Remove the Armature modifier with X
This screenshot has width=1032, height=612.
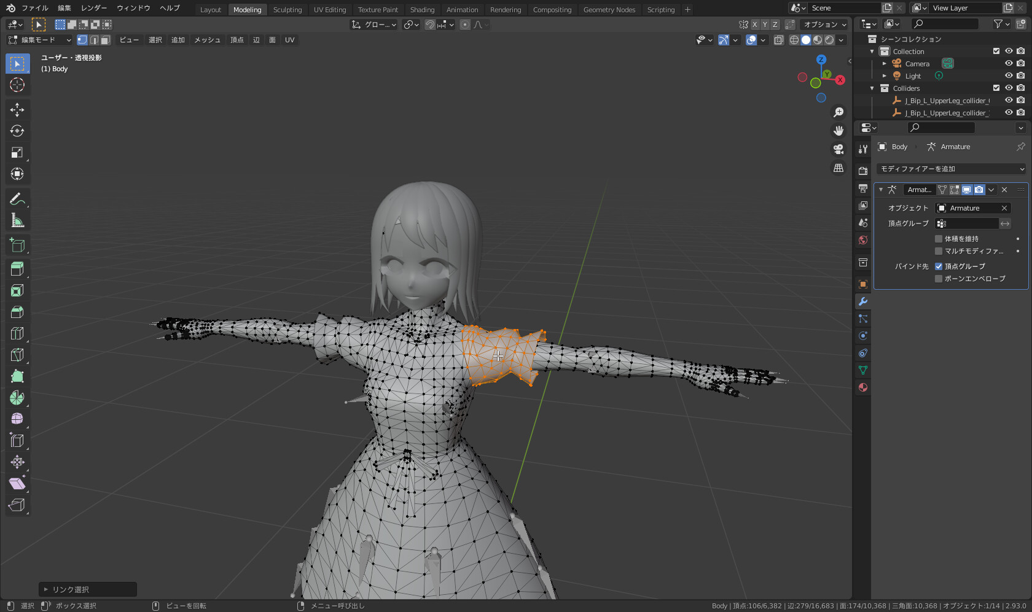[x=1004, y=190]
